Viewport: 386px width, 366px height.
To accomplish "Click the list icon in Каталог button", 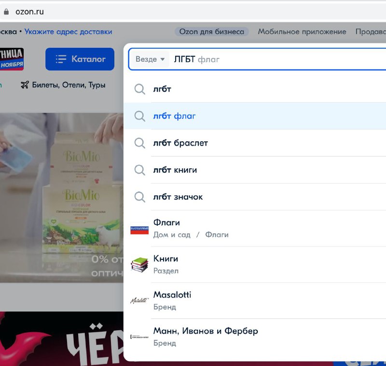I will tap(61, 59).
